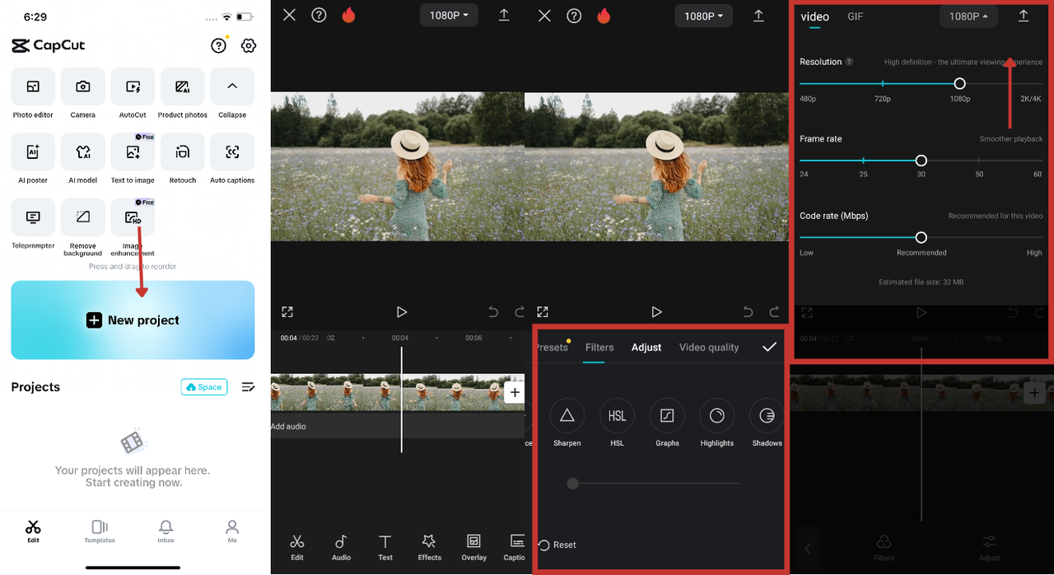Open the Overlay tool in the editor toolbar

[473, 547]
